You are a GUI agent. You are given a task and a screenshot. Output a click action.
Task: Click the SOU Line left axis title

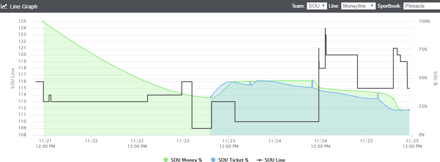tap(13, 78)
